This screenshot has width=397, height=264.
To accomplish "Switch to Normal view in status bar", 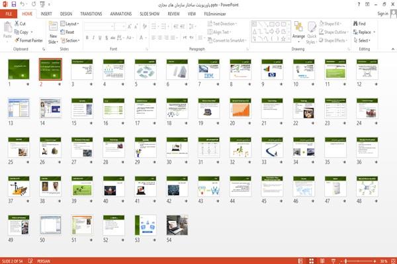I will 300,261.
